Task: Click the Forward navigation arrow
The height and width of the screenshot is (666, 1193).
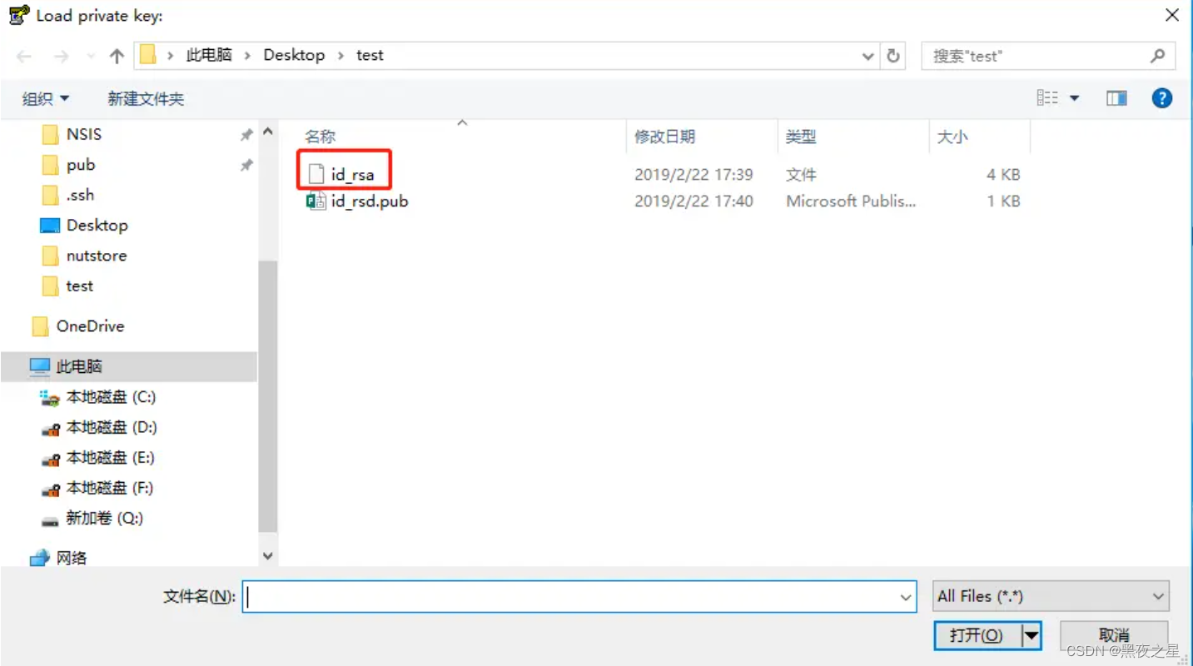Action: click(x=62, y=56)
